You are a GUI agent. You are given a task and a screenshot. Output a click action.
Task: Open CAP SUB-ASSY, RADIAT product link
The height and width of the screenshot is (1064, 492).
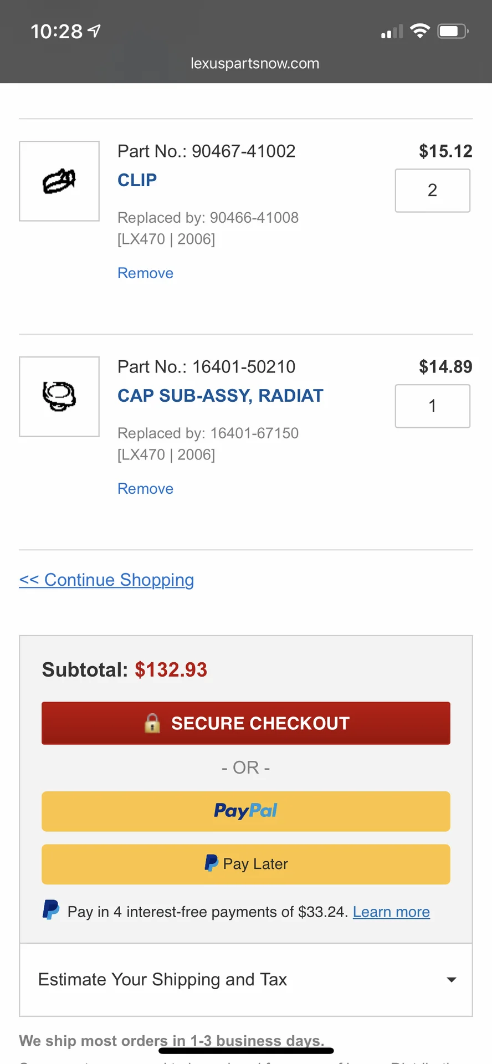(x=220, y=396)
